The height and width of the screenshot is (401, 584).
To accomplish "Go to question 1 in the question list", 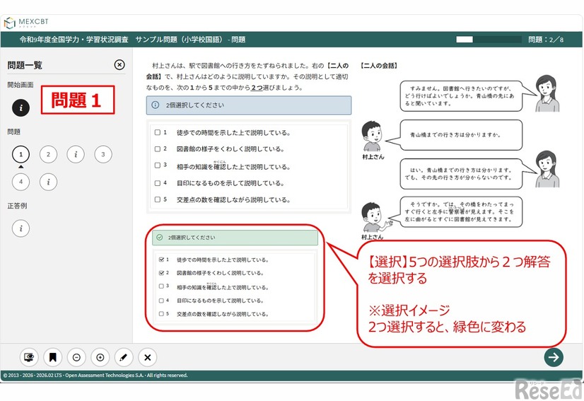I will click(x=21, y=154).
